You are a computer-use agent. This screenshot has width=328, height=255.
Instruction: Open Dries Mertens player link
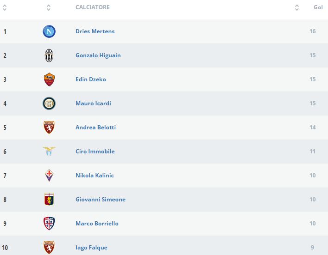[95, 31]
